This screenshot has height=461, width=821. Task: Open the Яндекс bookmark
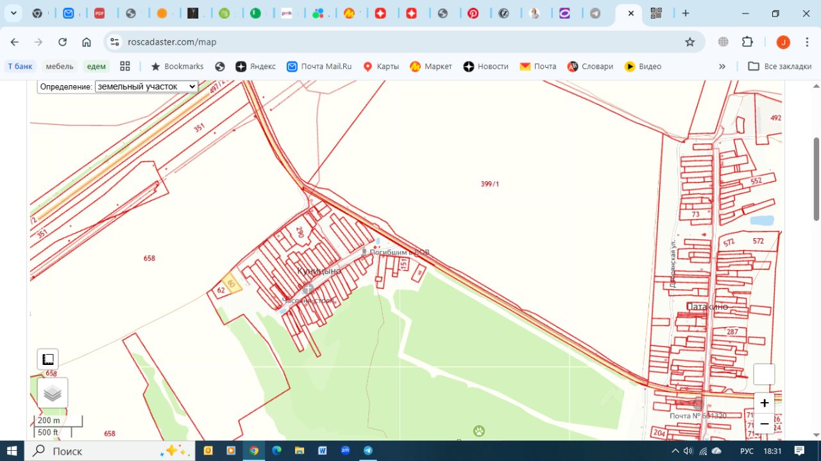point(255,66)
